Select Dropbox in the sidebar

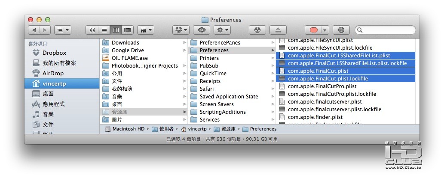(62, 53)
